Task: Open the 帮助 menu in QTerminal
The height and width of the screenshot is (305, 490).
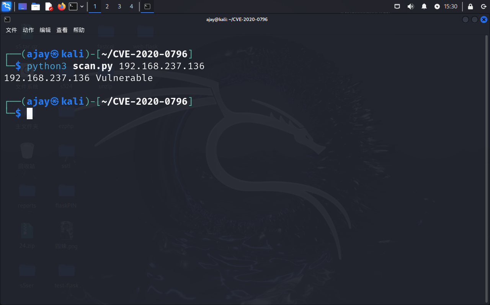Action: tap(79, 30)
